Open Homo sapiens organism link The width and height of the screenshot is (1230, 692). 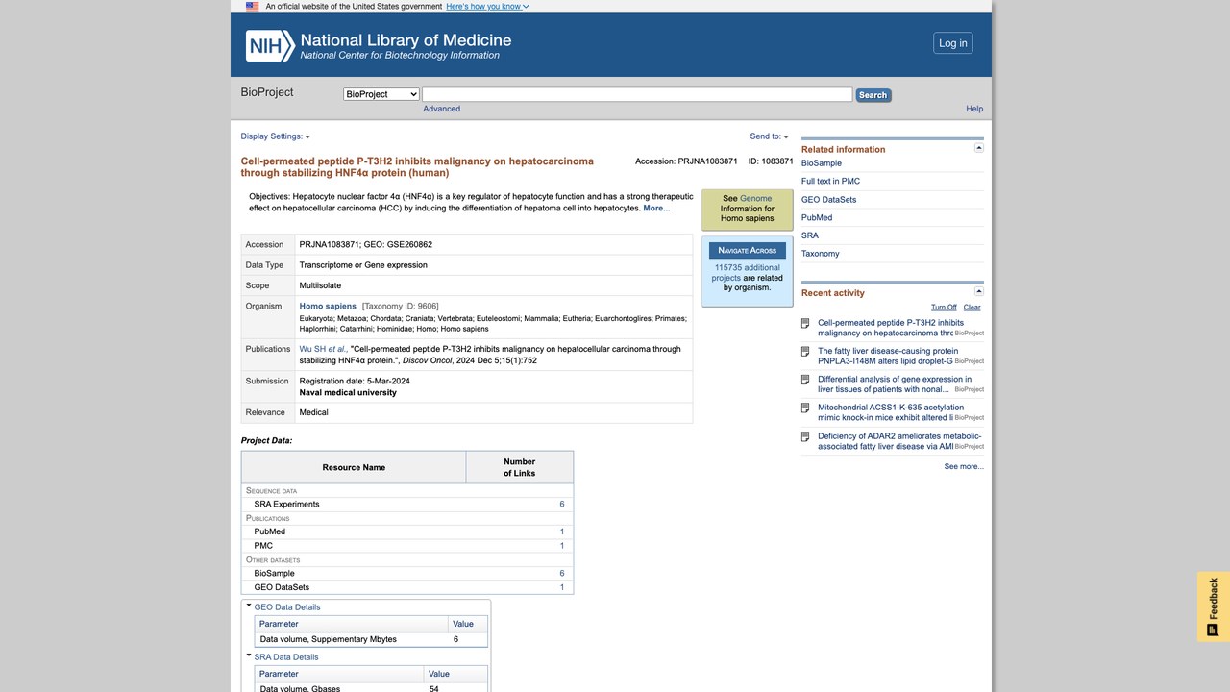click(x=328, y=306)
